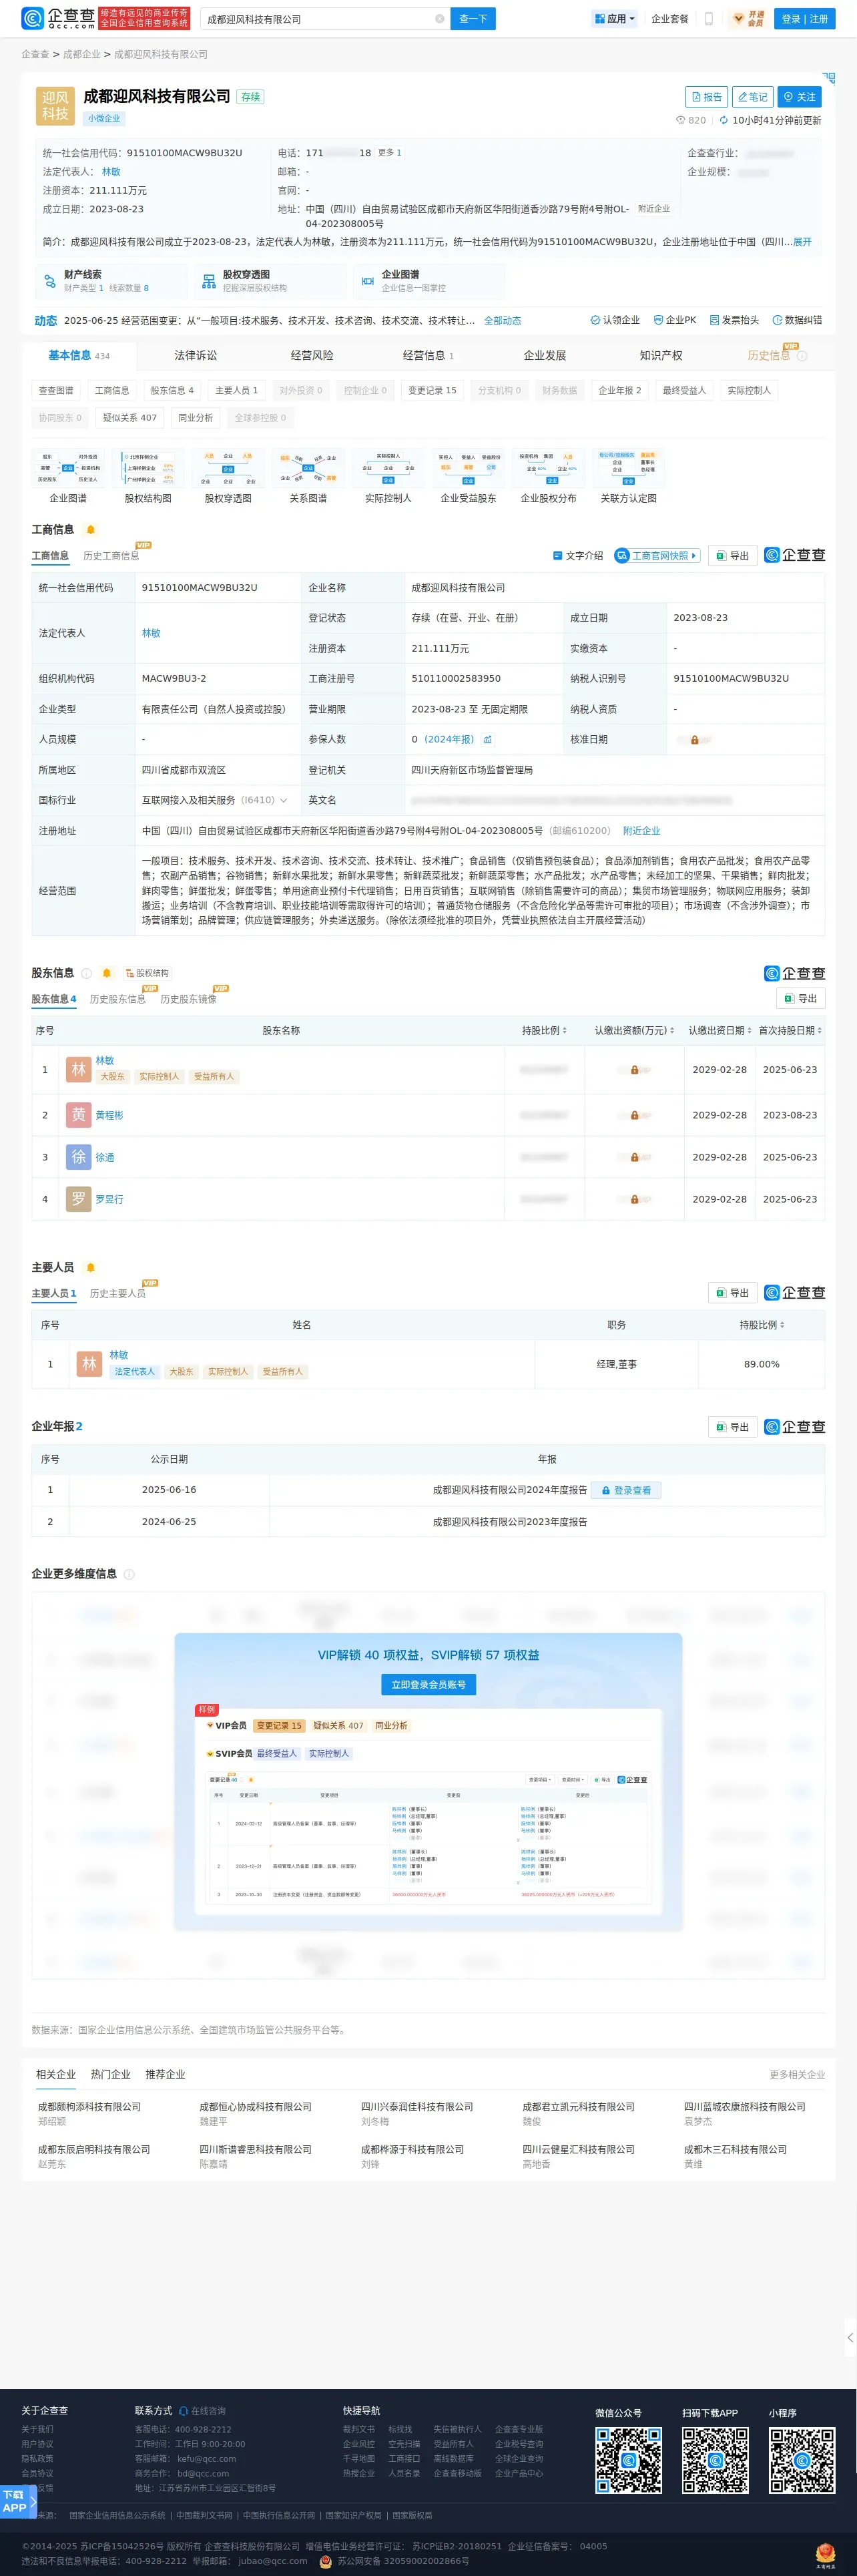Click the chart icon next to 2024年报

[x=488, y=740]
